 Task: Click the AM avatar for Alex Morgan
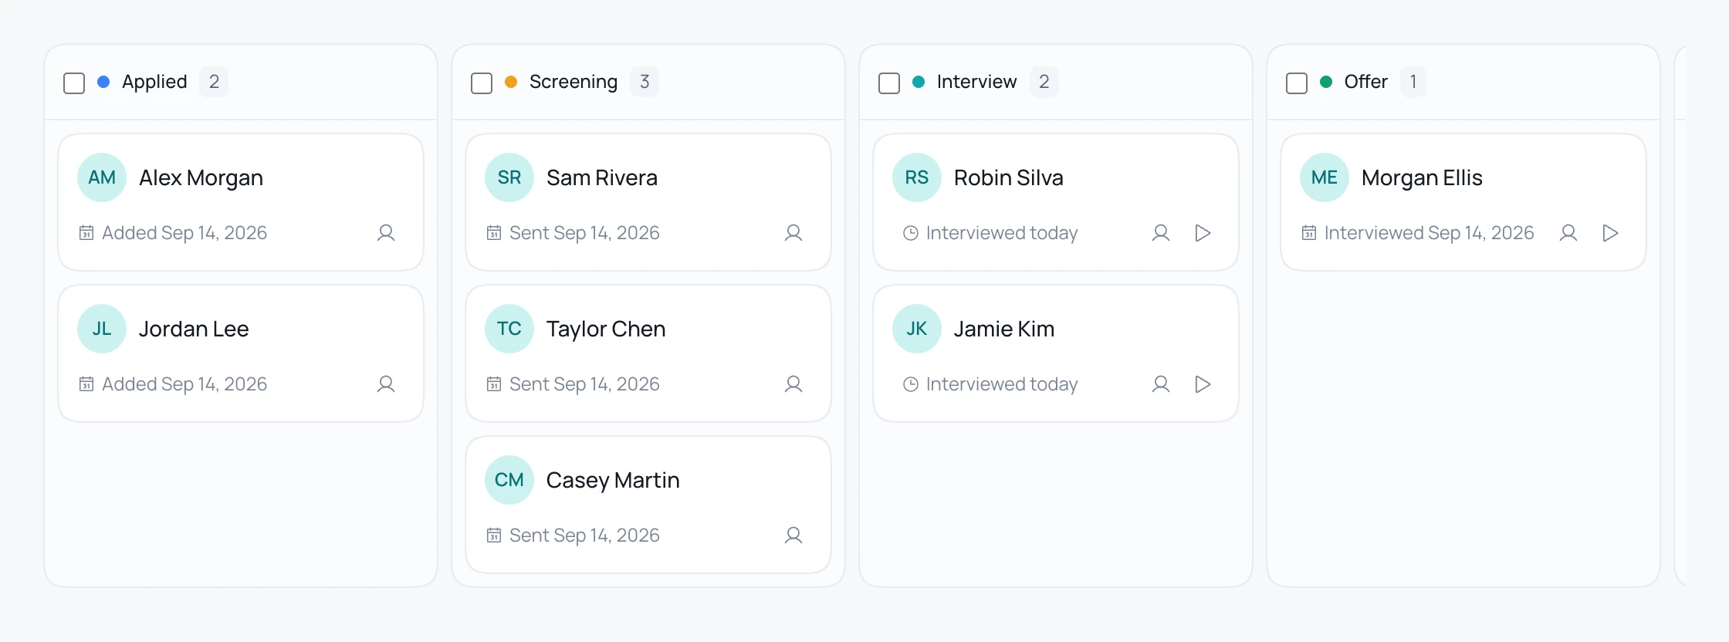tap(102, 177)
